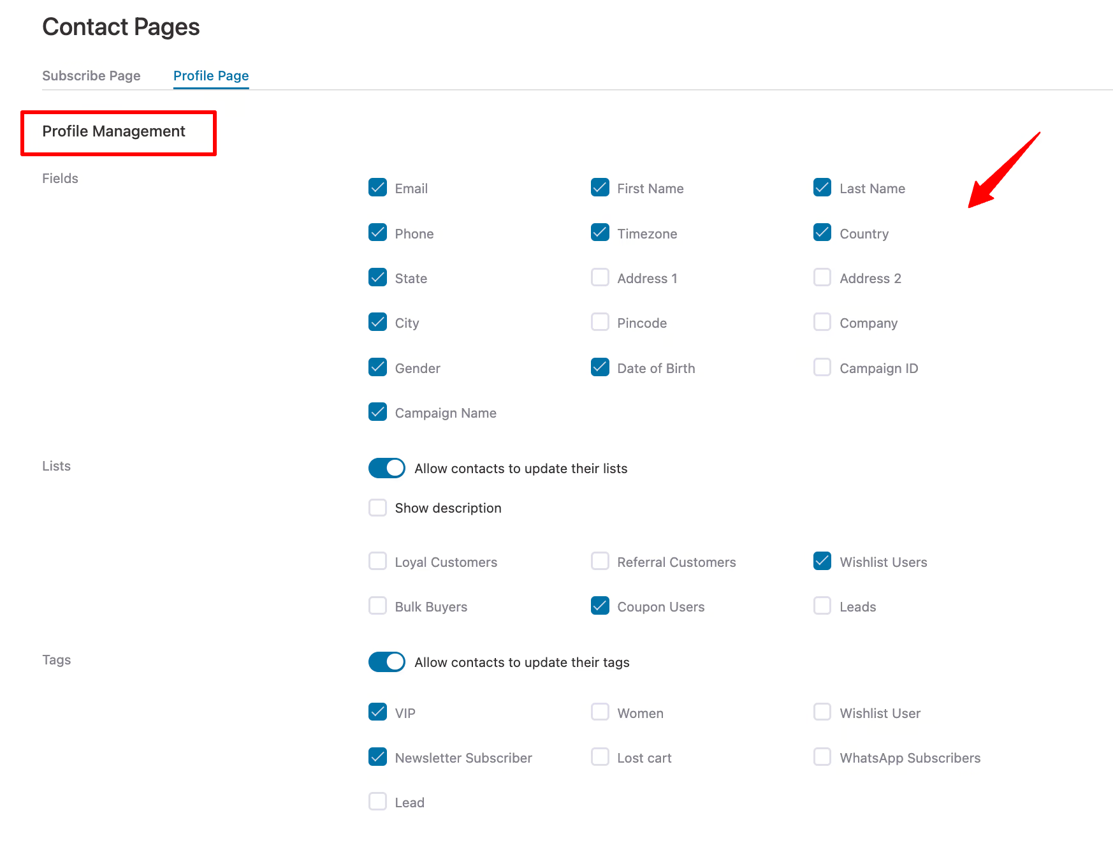Check the WhatsApp Subscribers tag

[x=822, y=757]
